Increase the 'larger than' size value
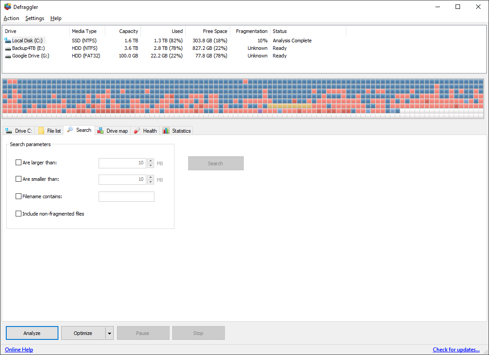 [x=151, y=161]
